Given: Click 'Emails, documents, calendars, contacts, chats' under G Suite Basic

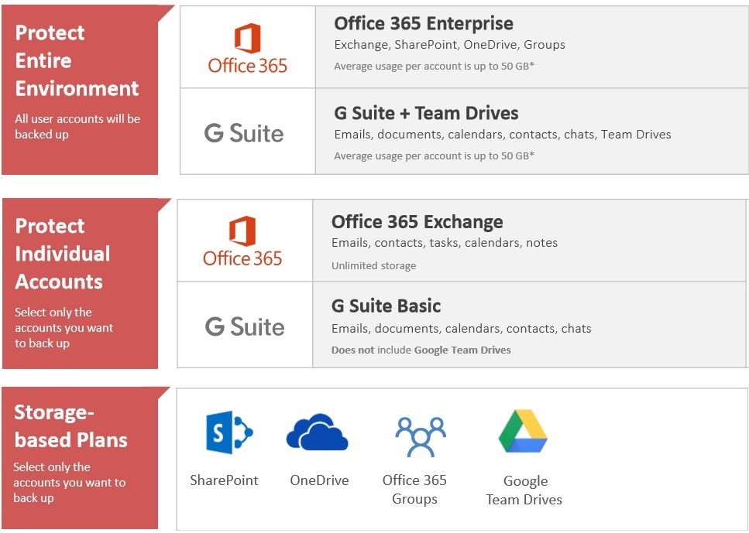Looking at the screenshot, I should (462, 329).
